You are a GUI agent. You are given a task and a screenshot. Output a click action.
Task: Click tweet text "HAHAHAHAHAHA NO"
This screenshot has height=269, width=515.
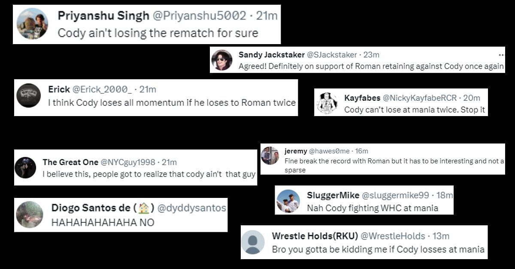pyautogui.click(x=103, y=223)
